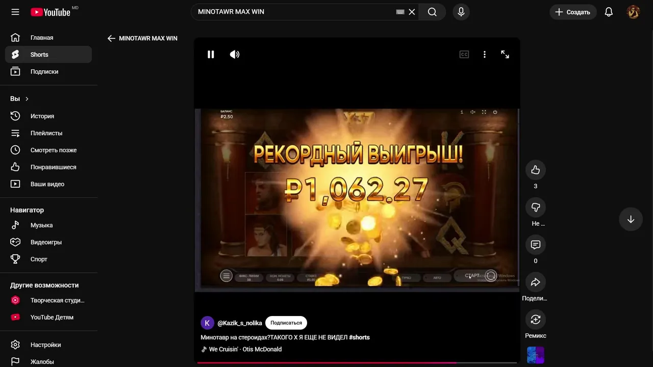This screenshot has width=653, height=367.
Task: Expand the Вы section
Action: 19,99
